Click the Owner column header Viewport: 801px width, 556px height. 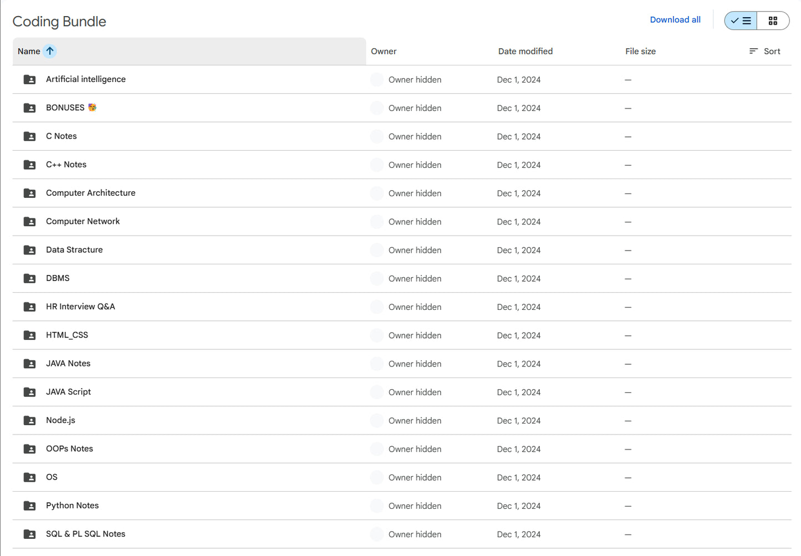pyautogui.click(x=383, y=52)
